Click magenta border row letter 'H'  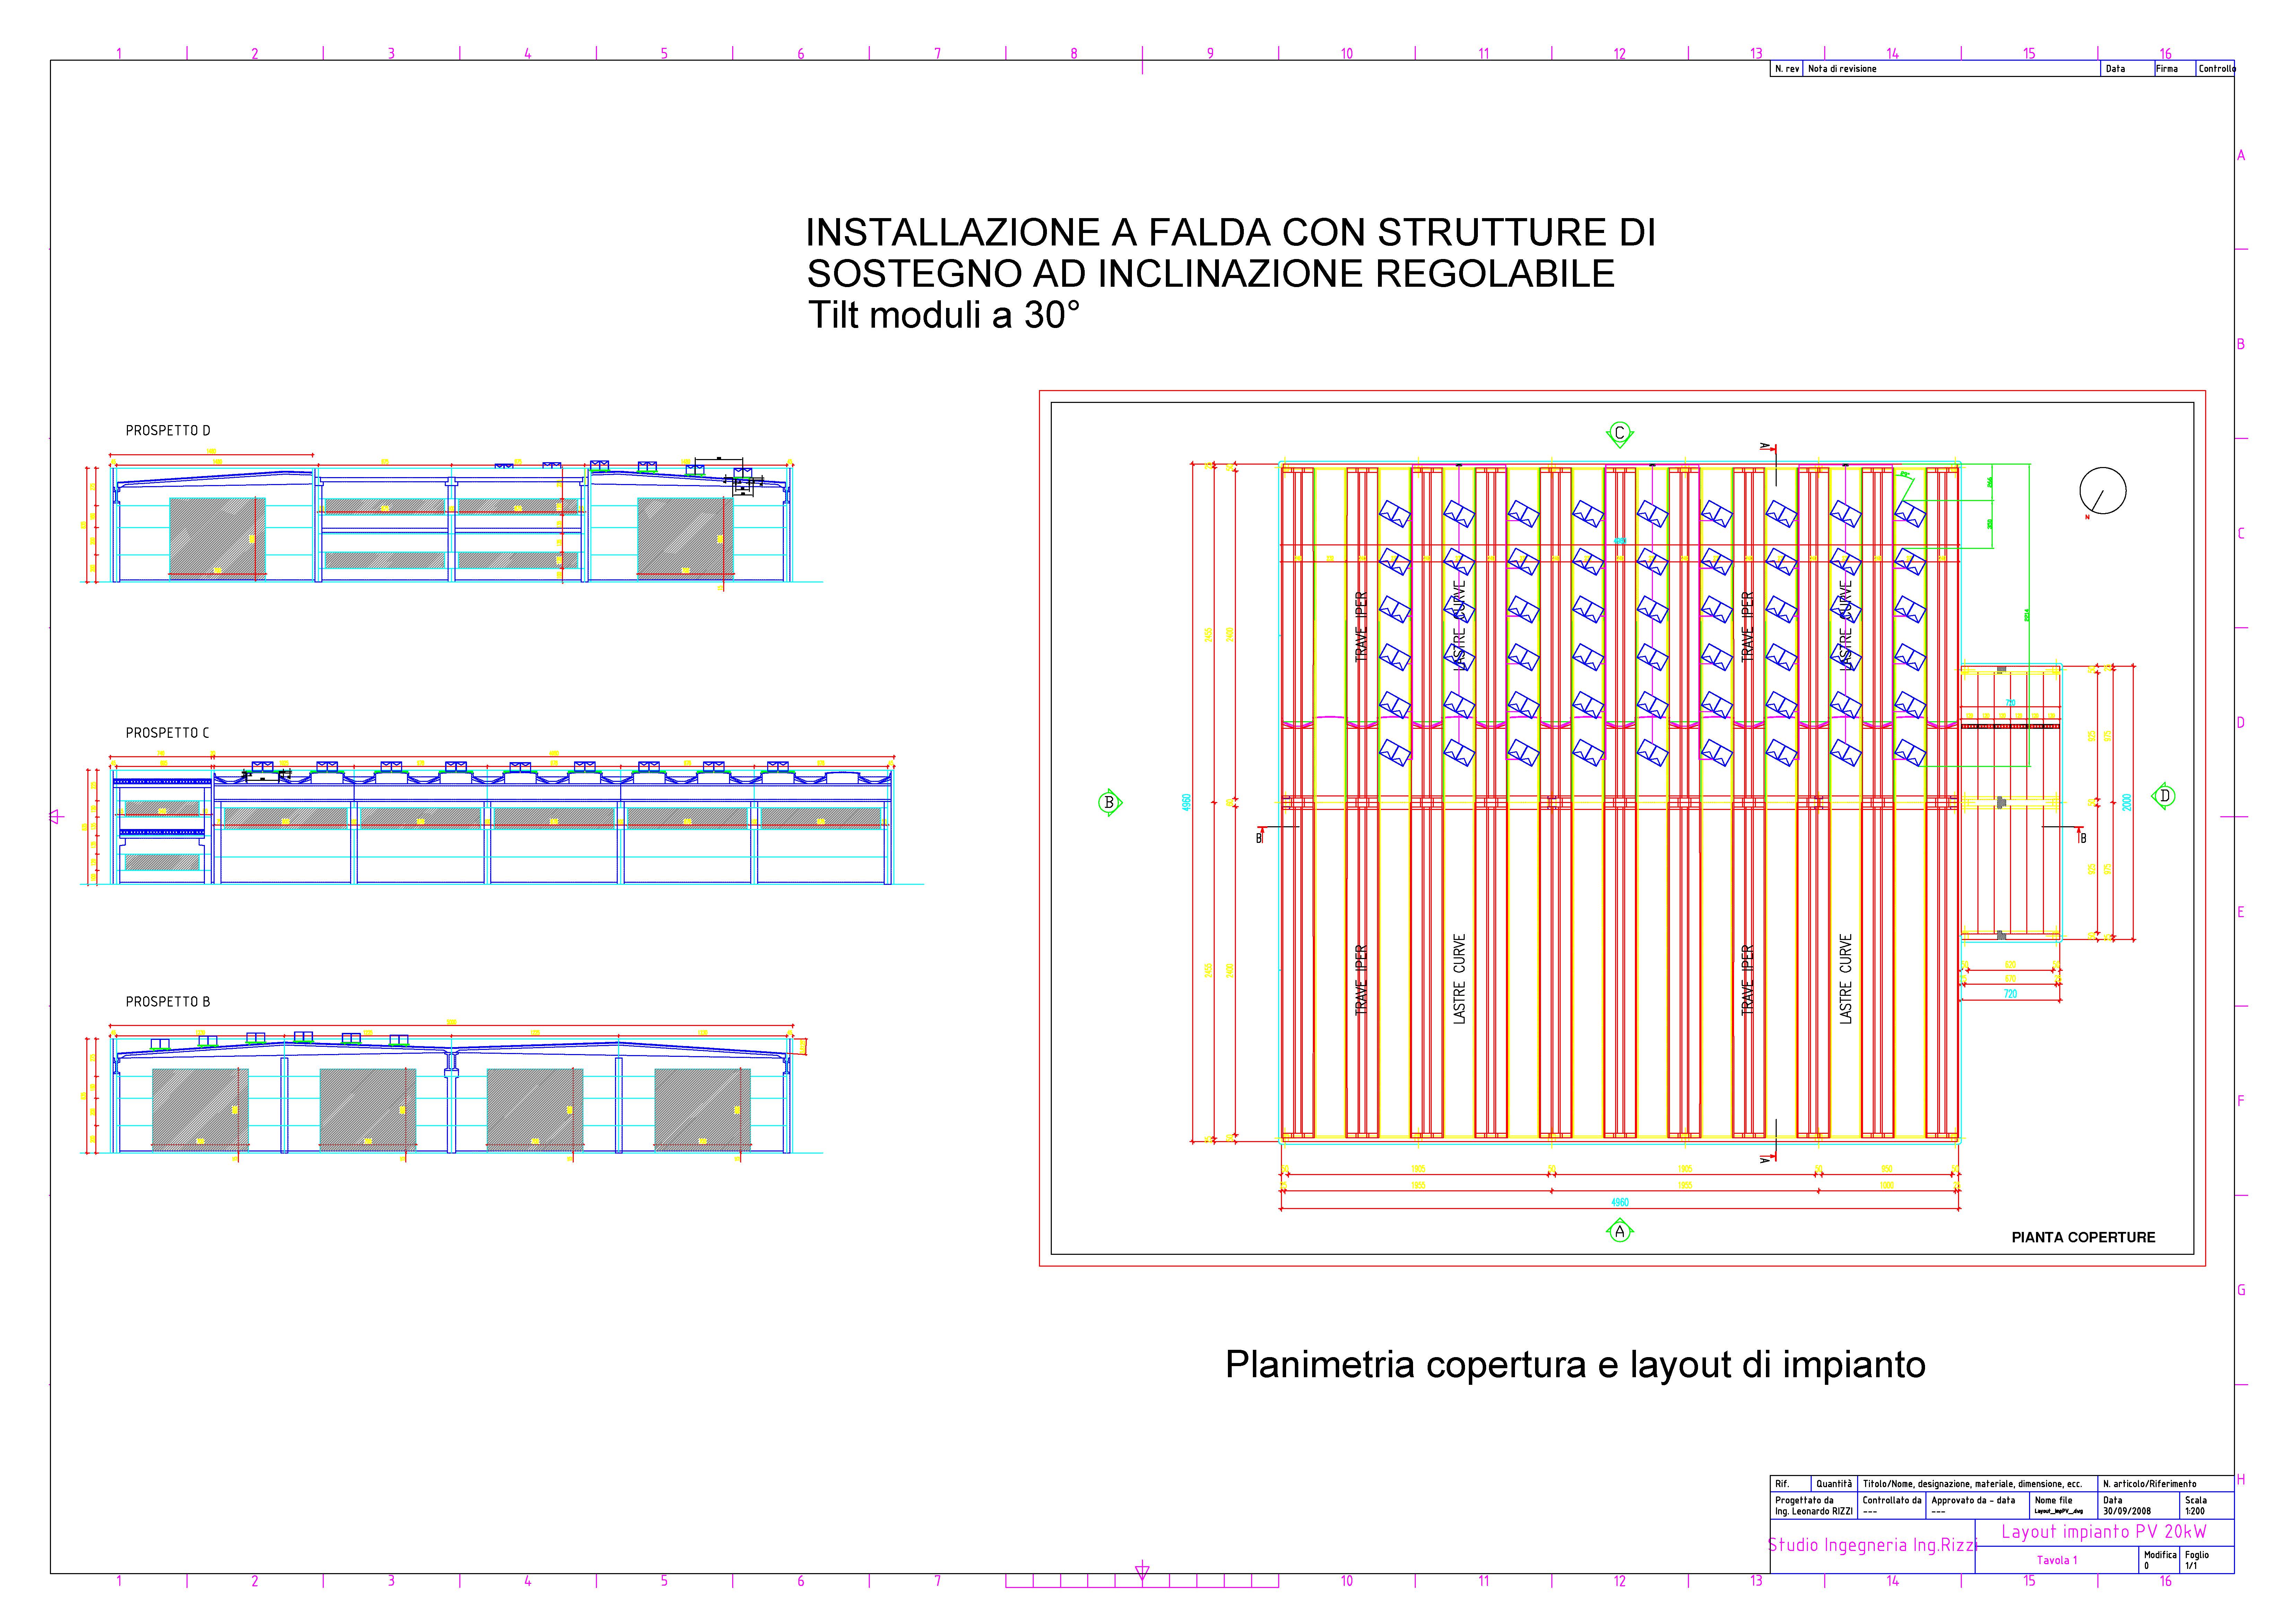click(2241, 1480)
